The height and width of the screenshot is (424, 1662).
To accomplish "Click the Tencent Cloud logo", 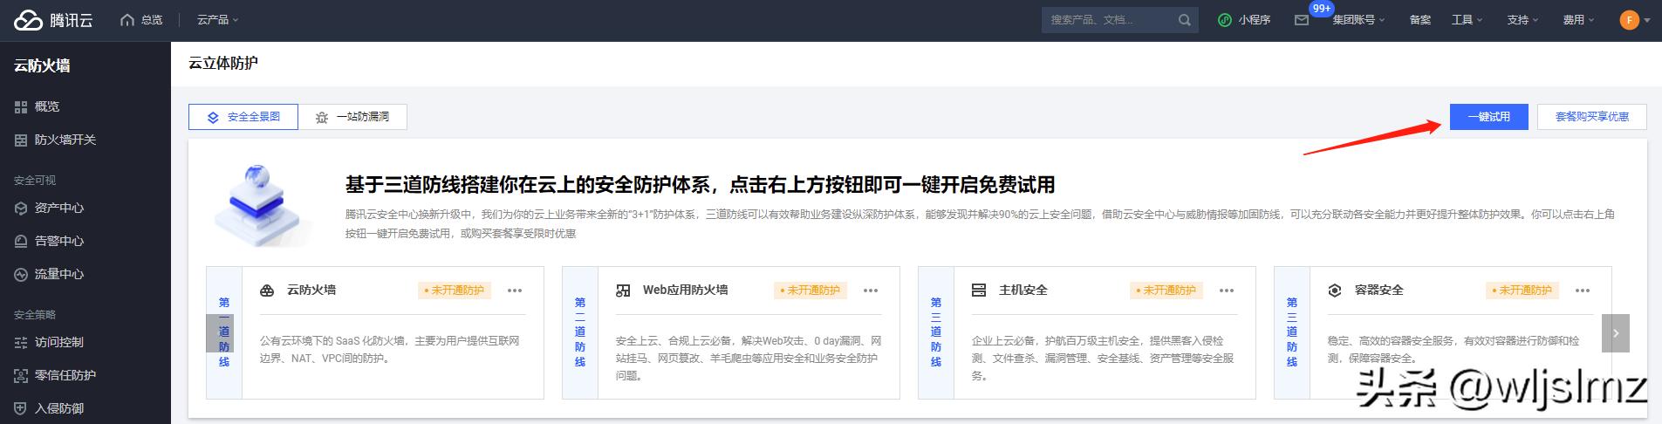I will coord(53,20).
